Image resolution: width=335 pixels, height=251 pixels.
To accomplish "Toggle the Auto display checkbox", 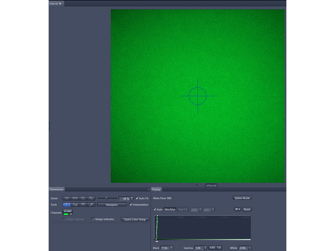I will [x=155, y=209].
